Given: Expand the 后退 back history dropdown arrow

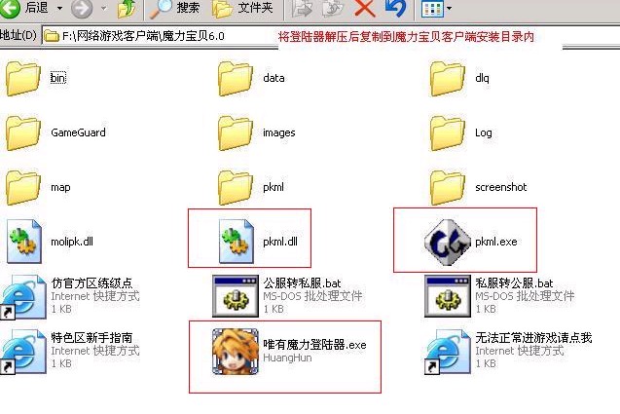Looking at the screenshot, I should tap(59, 8).
